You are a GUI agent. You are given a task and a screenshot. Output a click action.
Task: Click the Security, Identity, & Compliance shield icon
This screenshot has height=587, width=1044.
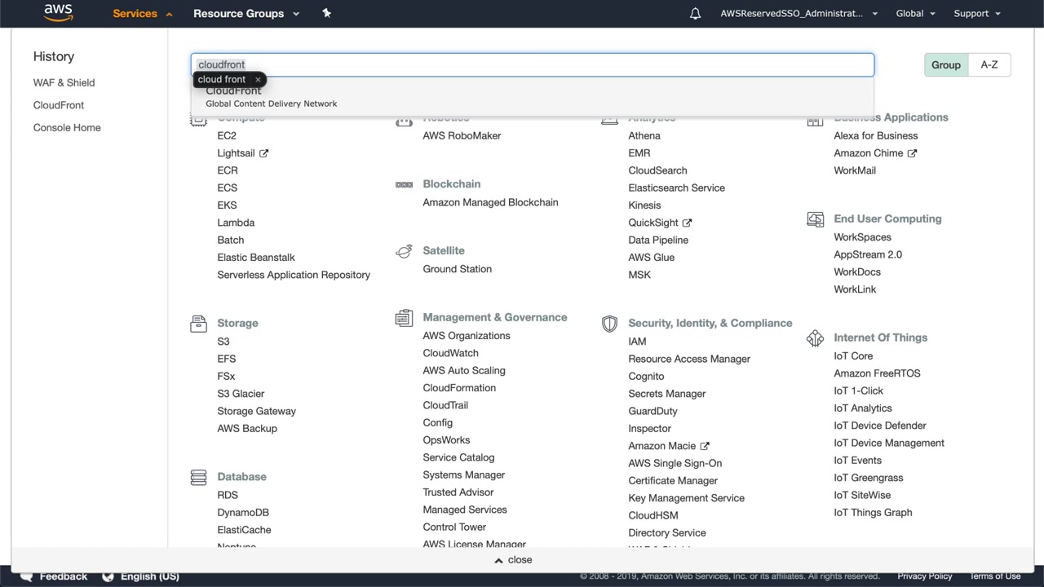click(609, 324)
